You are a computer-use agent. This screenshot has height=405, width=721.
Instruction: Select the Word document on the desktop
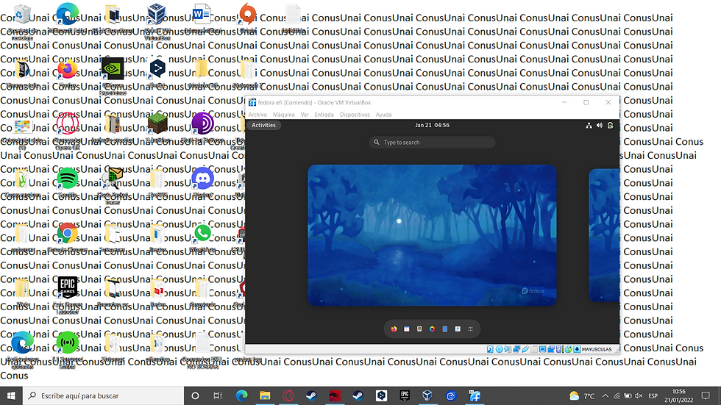point(202,18)
